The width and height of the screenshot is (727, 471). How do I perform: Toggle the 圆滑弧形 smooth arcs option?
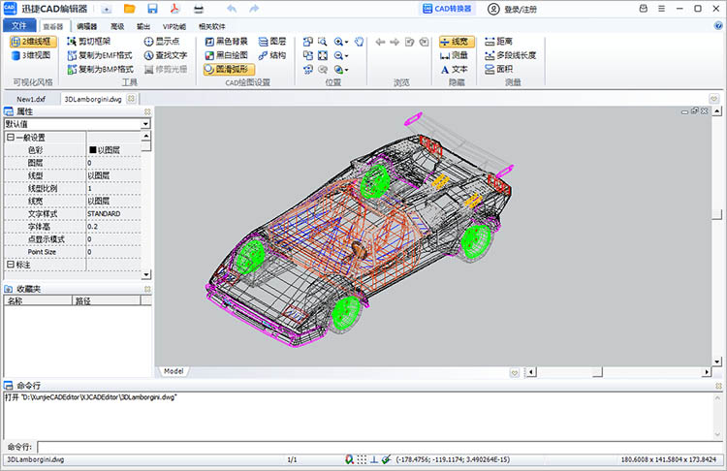[229, 69]
